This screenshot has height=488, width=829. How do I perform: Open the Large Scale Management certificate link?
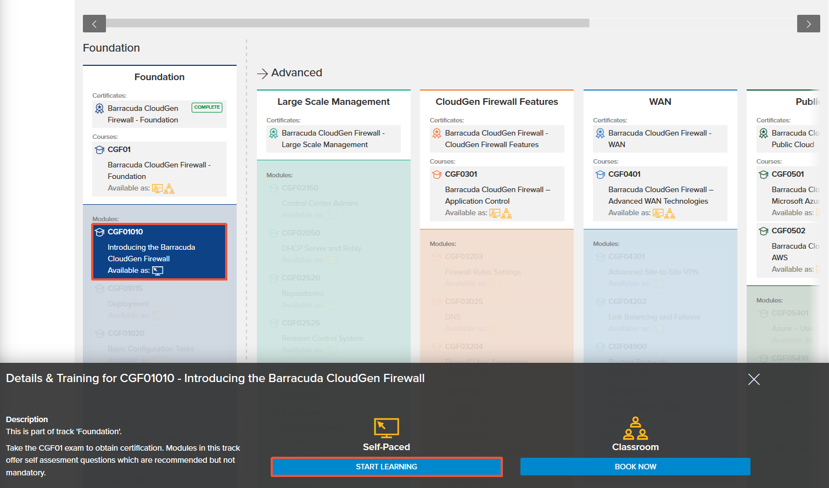[x=333, y=139]
